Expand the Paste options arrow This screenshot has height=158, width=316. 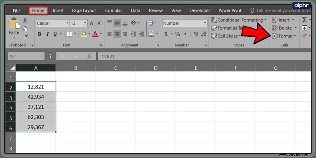click(x=14, y=38)
